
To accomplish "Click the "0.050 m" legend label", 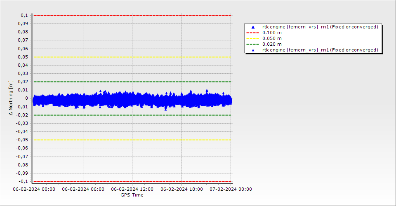I will coord(272,38).
